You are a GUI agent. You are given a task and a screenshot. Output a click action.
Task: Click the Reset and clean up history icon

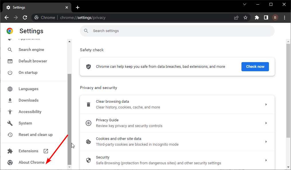[x=10, y=135]
